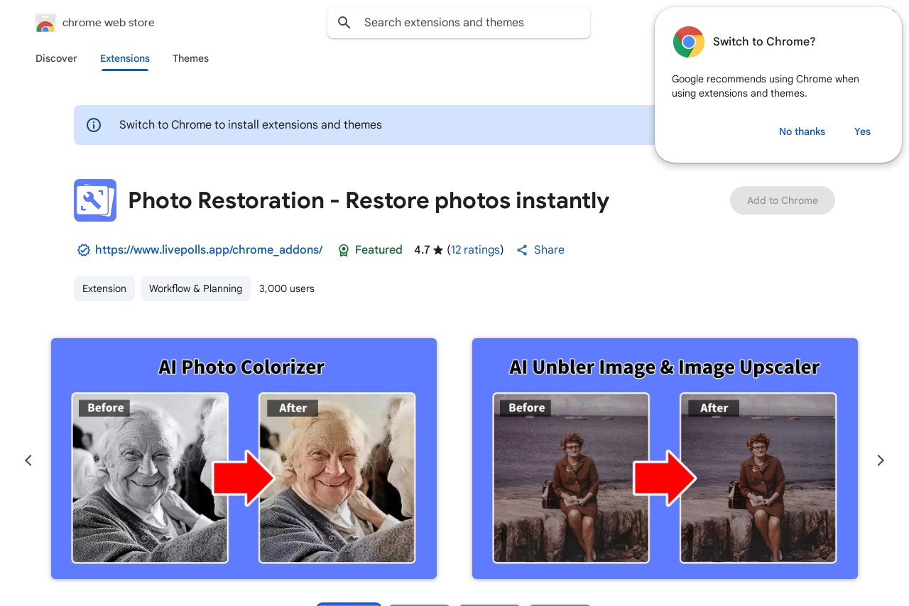This screenshot has height=606, width=909.
Task: Dismiss the popup with No thanks
Action: click(802, 131)
